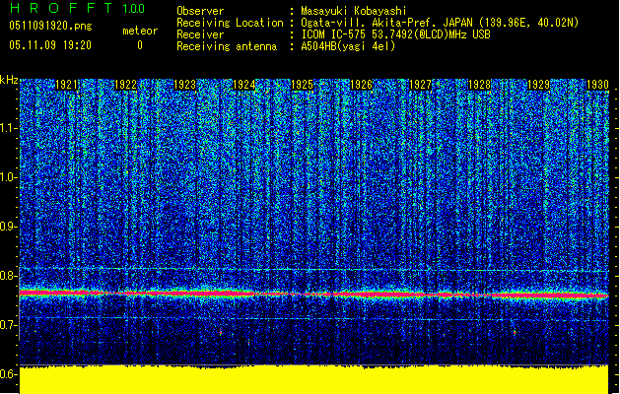This screenshot has width=620, height=394.
Task: Click the HROFFT 1.0.0 title text
Action: (77, 8)
